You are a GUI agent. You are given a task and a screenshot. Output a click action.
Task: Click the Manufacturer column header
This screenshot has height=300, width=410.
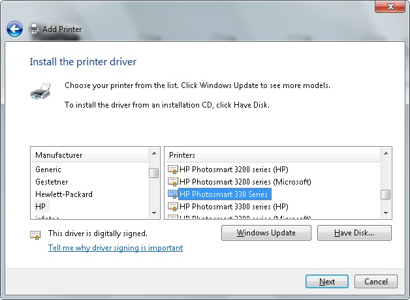coord(89,155)
